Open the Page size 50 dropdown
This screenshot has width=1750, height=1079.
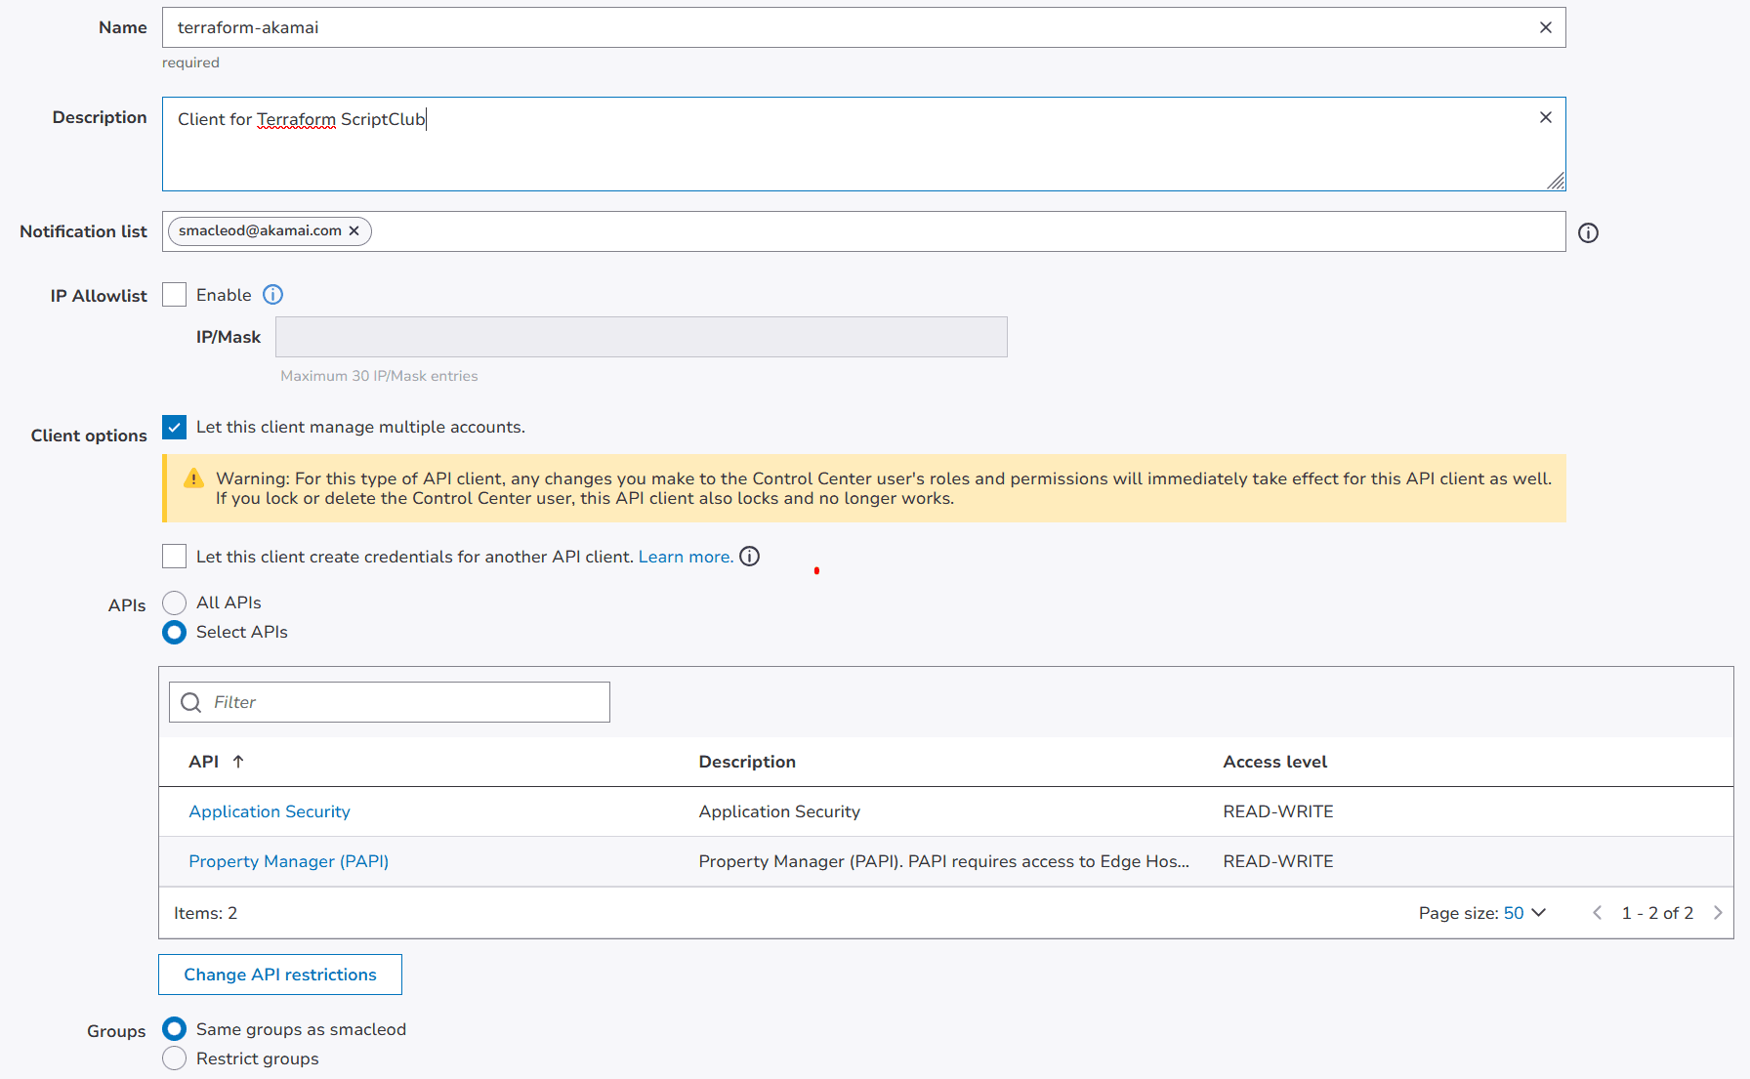click(x=1524, y=913)
